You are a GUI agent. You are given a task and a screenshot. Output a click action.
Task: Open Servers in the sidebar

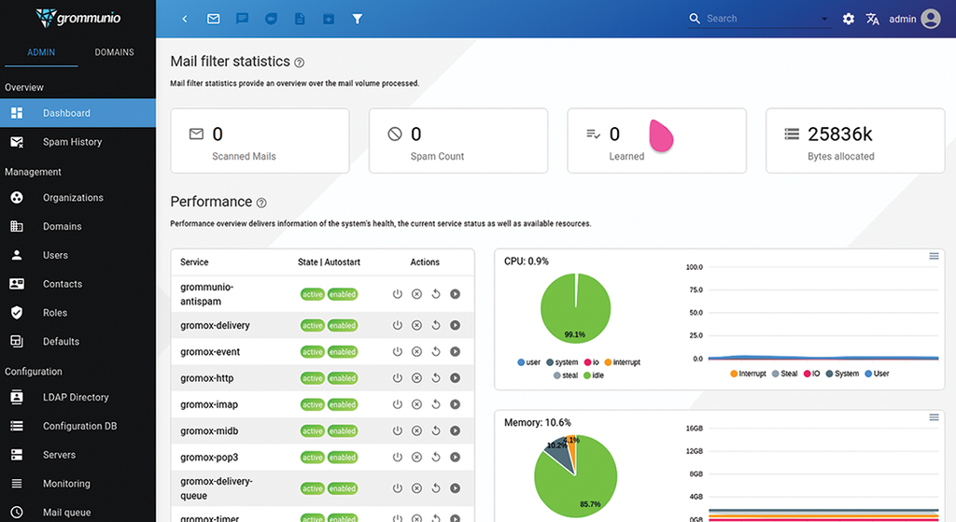click(78, 455)
